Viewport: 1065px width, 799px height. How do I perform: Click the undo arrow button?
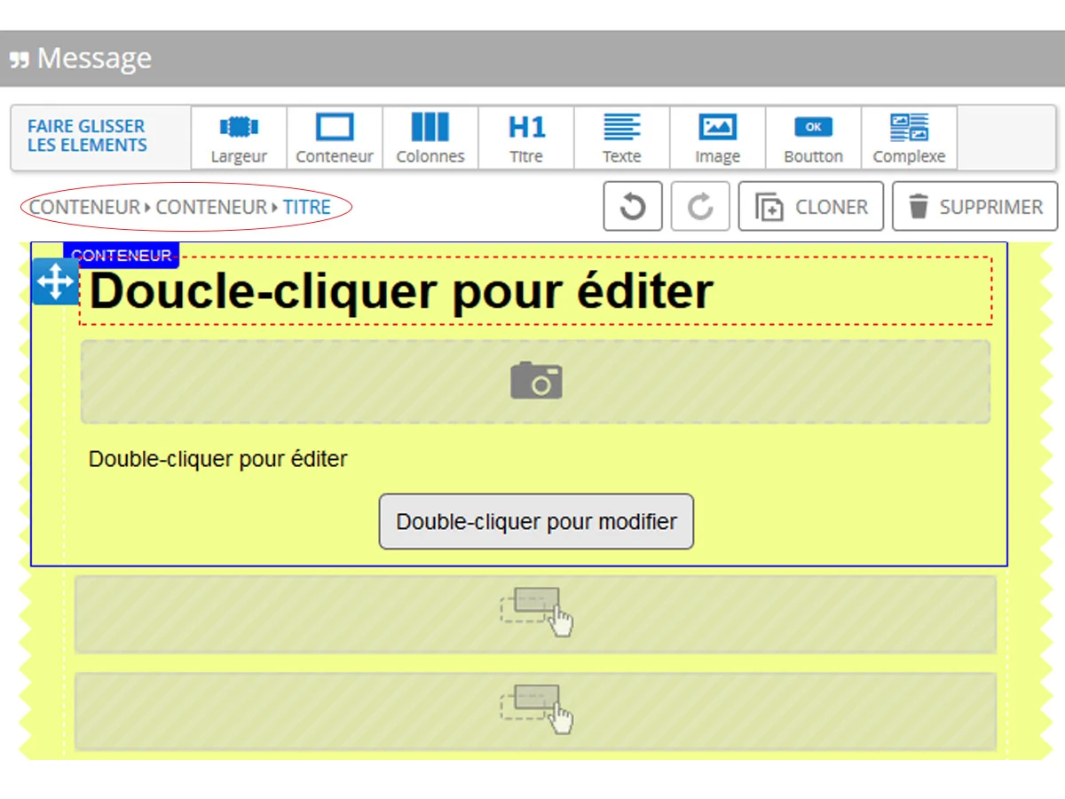coord(633,207)
